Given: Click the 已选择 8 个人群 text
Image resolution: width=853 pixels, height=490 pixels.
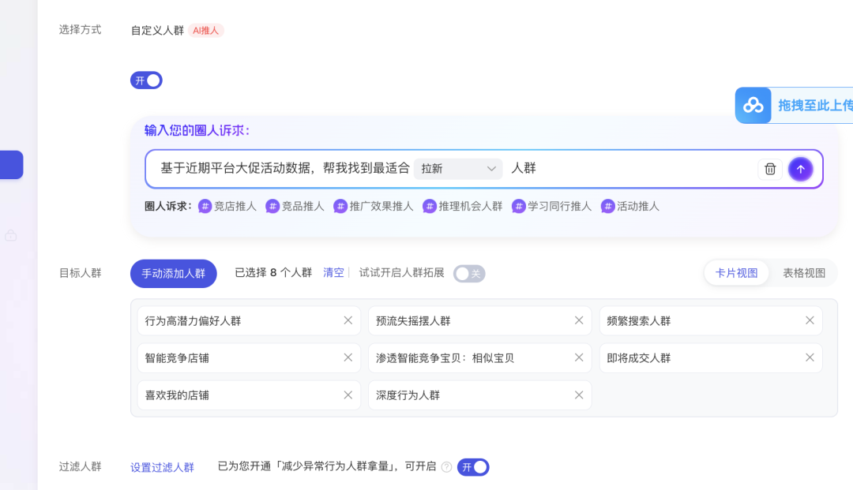Looking at the screenshot, I should (x=273, y=273).
